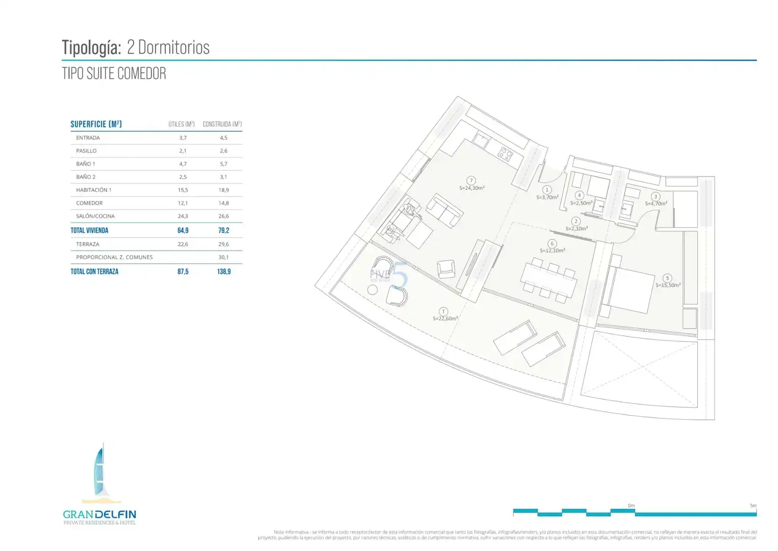Image resolution: width=778 pixels, height=551 pixels.
Task: Click the circled 3 bathroom marker
Action: [x=656, y=196]
